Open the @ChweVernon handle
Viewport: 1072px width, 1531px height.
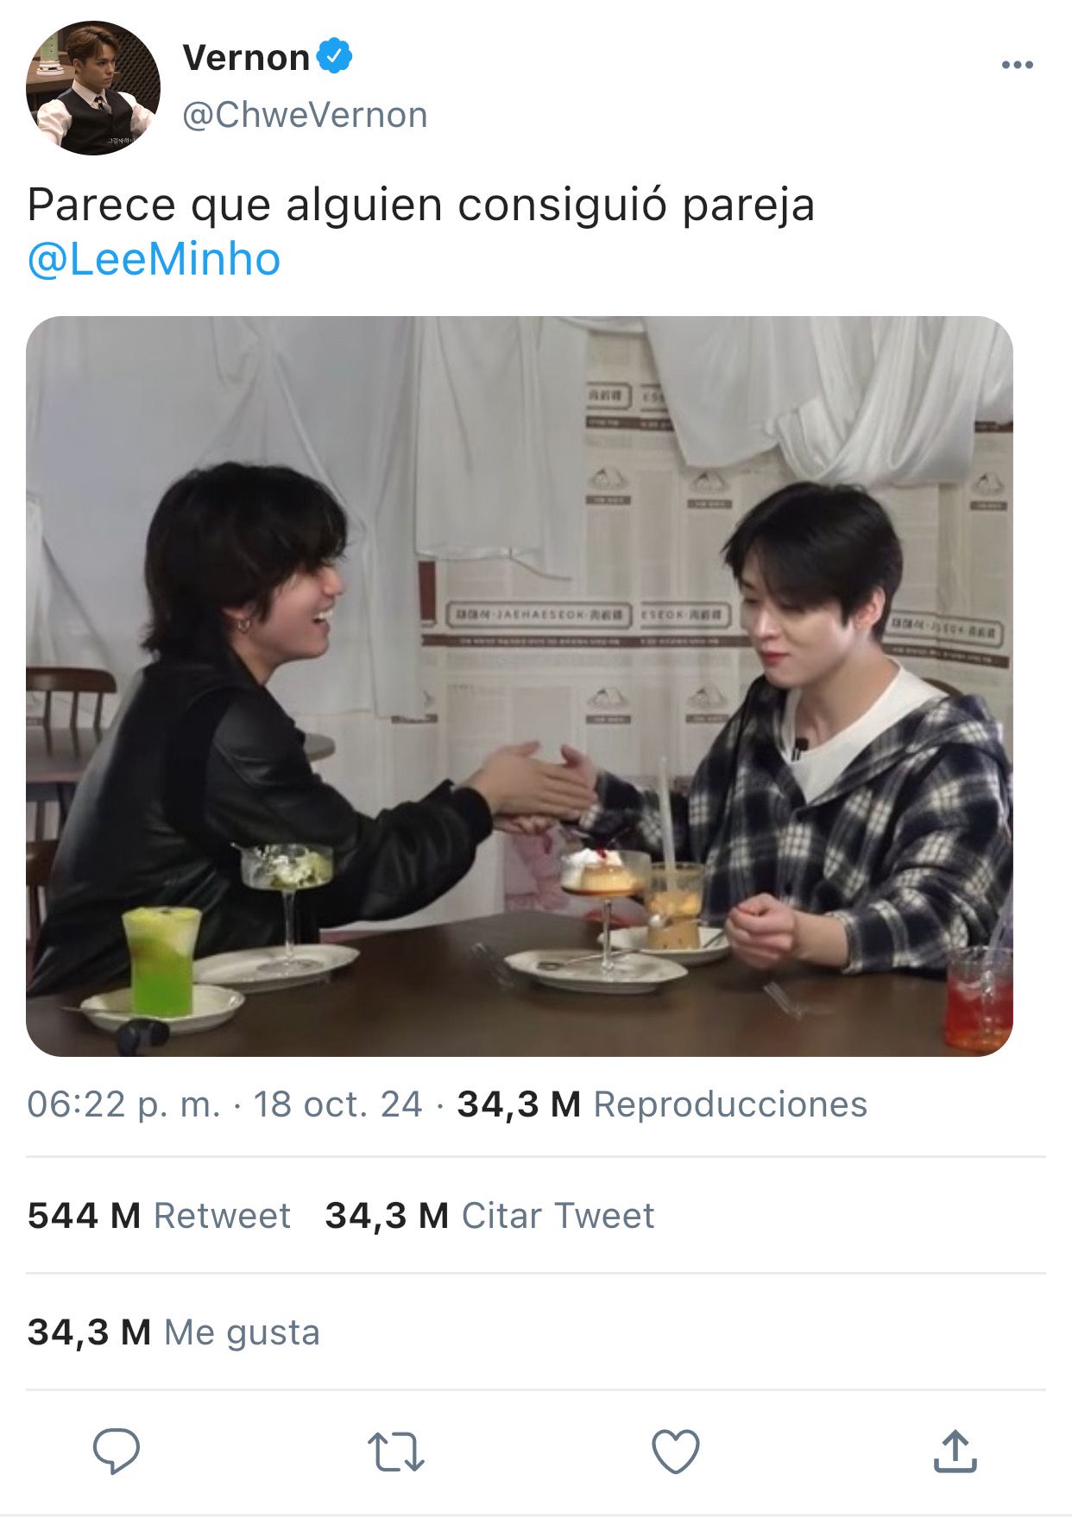(x=305, y=115)
